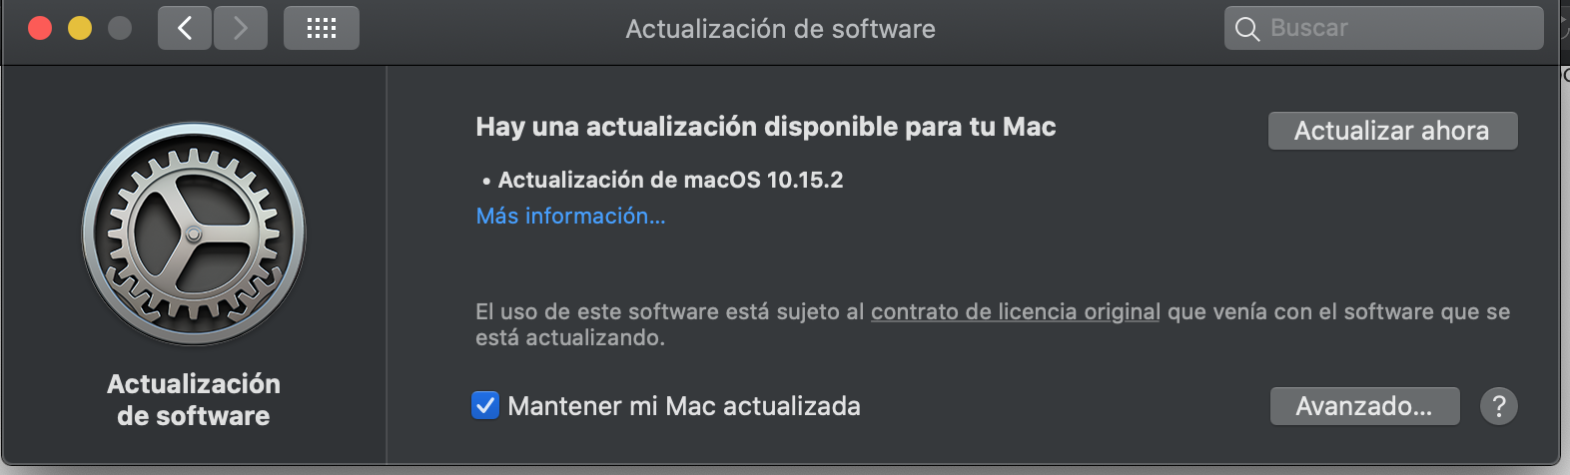Image resolution: width=1570 pixels, height=475 pixels.
Task: Minimize the window with the yellow button
Action: tap(80, 28)
